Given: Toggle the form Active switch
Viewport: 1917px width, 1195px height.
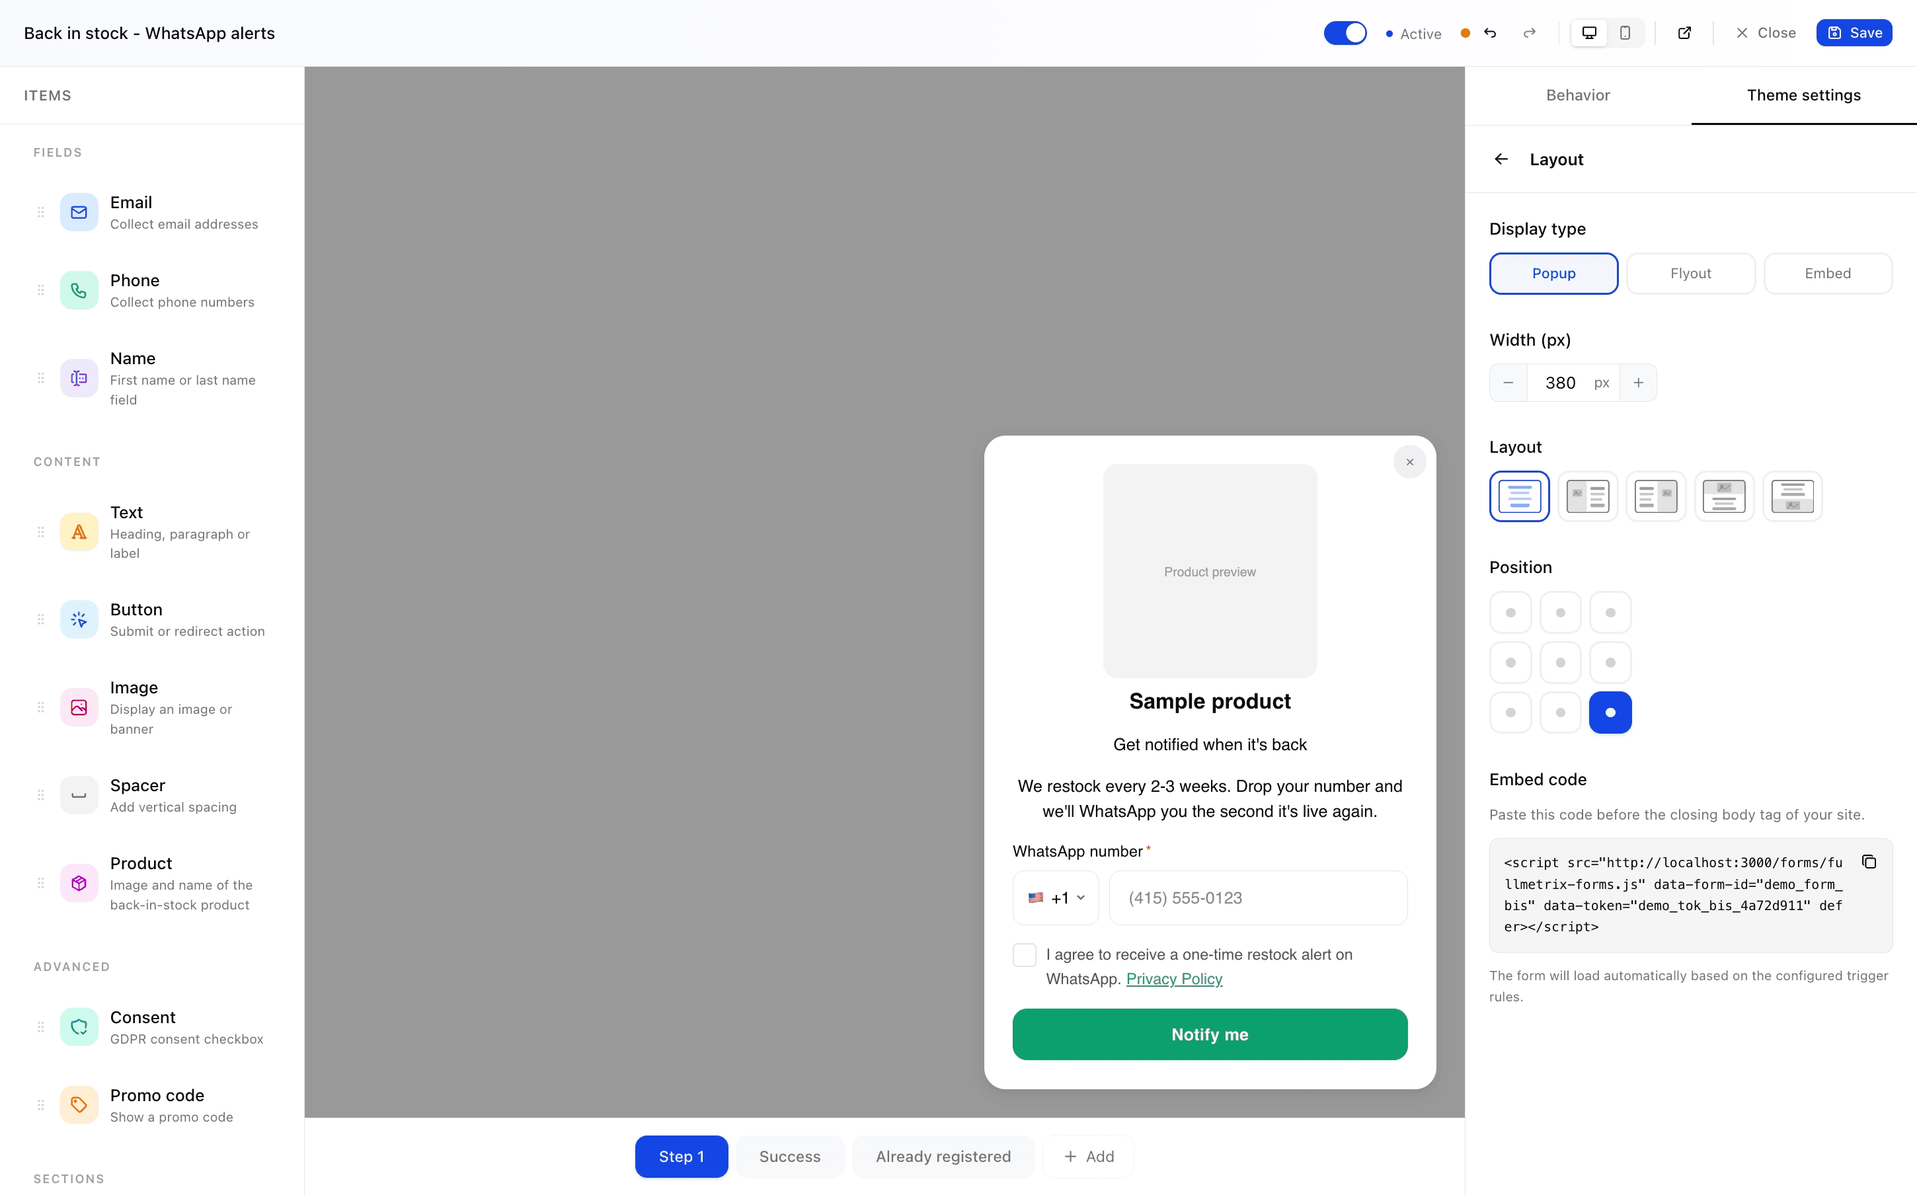Looking at the screenshot, I should tap(1345, 33).
